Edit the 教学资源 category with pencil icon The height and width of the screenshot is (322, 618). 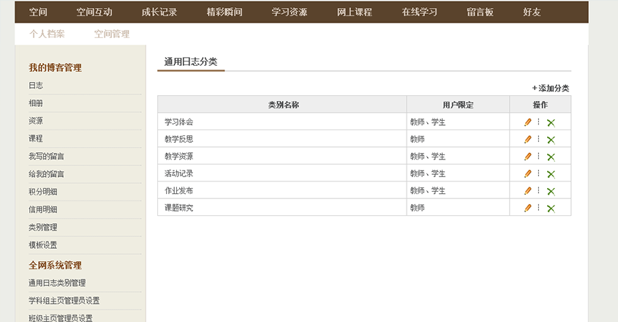pyautogui.click(x=528, y=157)
